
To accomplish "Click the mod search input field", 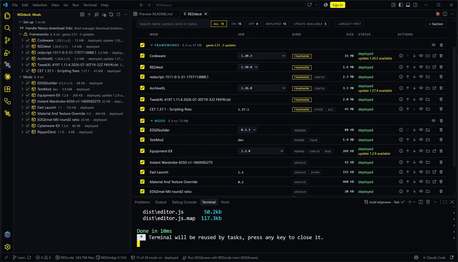I will [173, 24].
